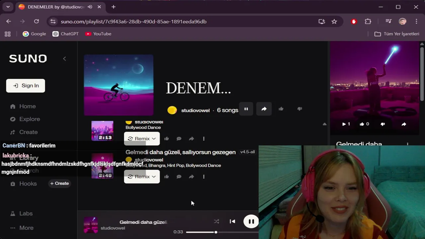425x239 pixels.
Task: Dislike the playlist with the header thumbs down
Action: (299, 109)
